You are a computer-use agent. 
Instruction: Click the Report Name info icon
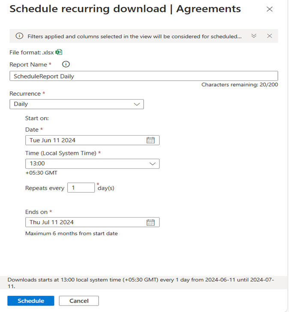[66, 64]
